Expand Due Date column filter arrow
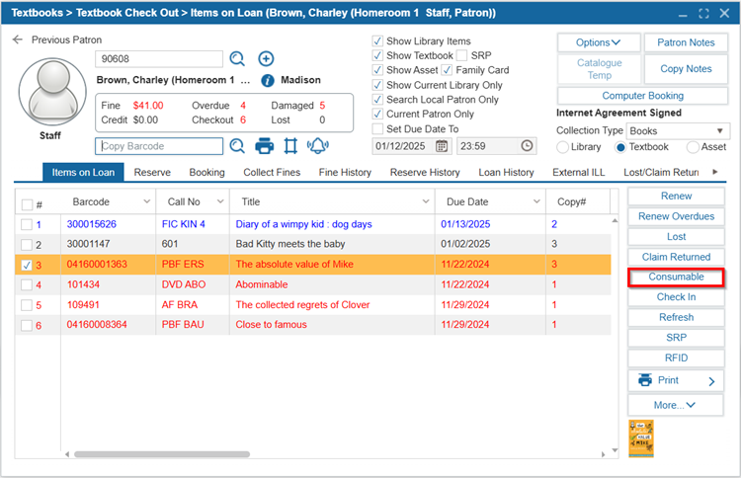The image size is (741, 478). coord(536,201)
